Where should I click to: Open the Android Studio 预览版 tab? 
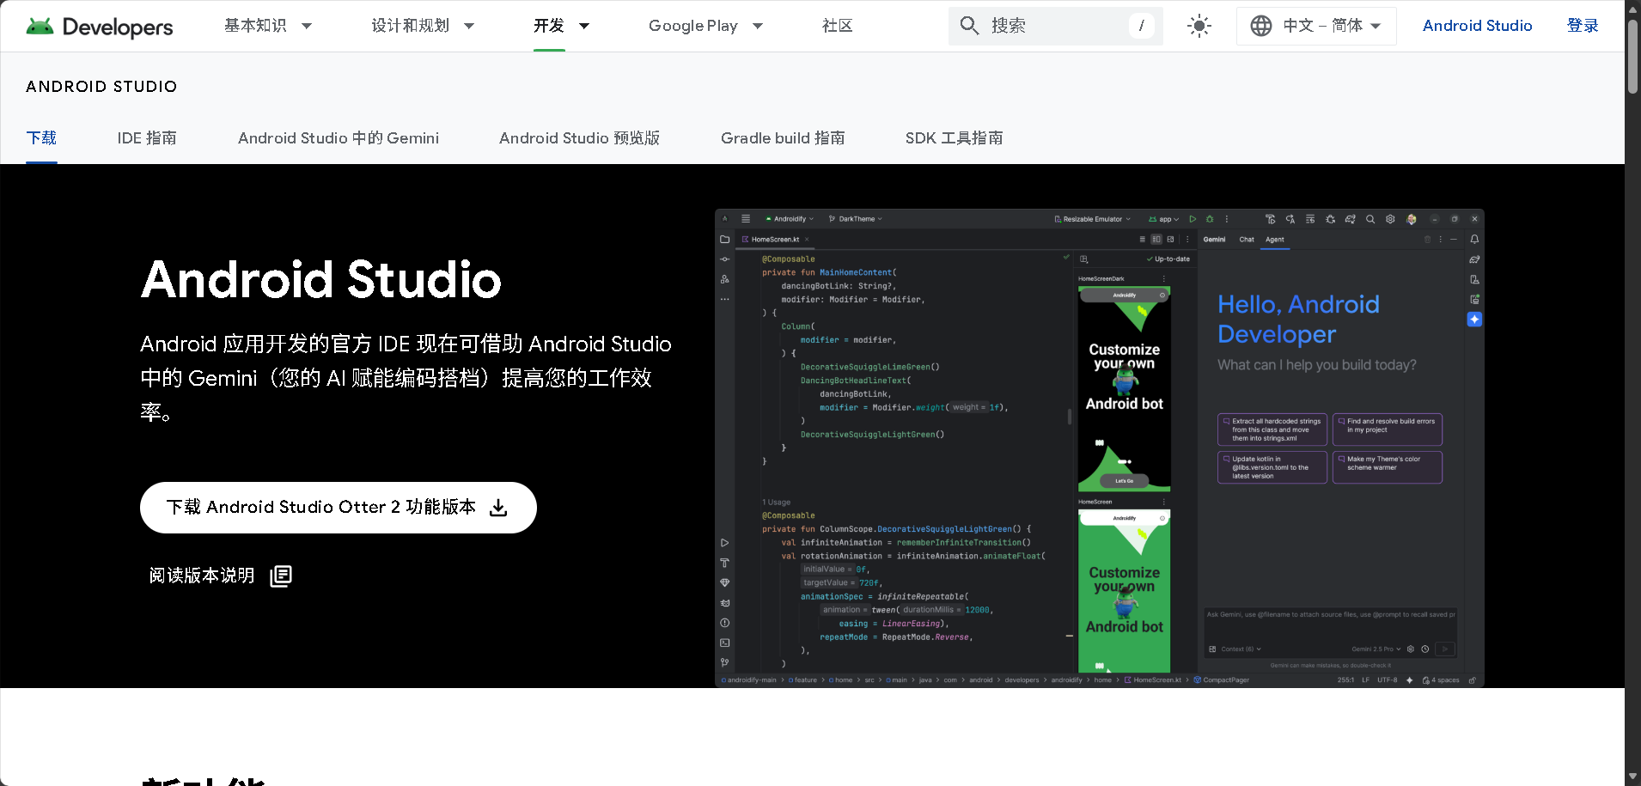point(579,137)
